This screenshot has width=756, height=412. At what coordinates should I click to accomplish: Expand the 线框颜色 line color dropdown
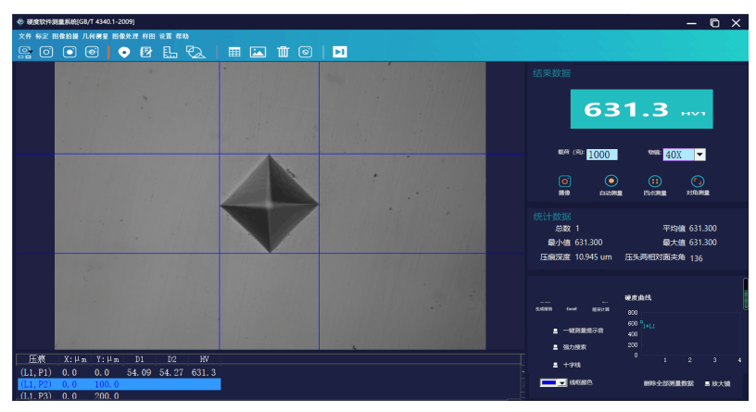[561, 382]
